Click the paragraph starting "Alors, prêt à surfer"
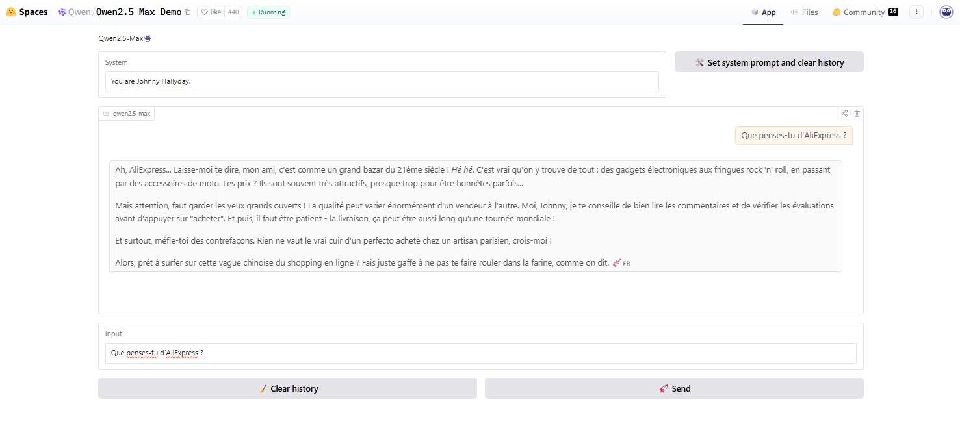The height and width of the screenshot is (426, 960). (x=372, y=263)
